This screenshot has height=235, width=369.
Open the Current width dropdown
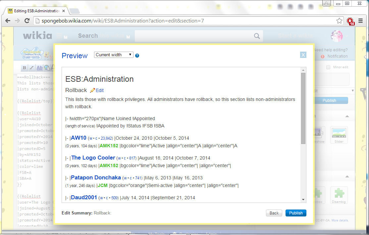coord(114,55)
